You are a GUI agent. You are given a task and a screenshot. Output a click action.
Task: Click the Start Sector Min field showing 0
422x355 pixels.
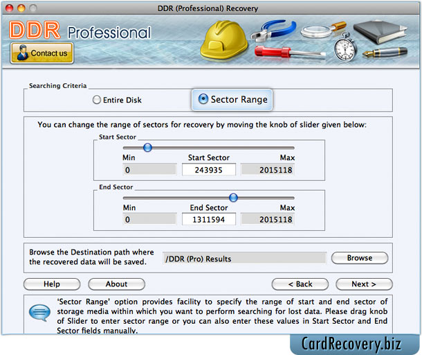click(x=149, y=170)
